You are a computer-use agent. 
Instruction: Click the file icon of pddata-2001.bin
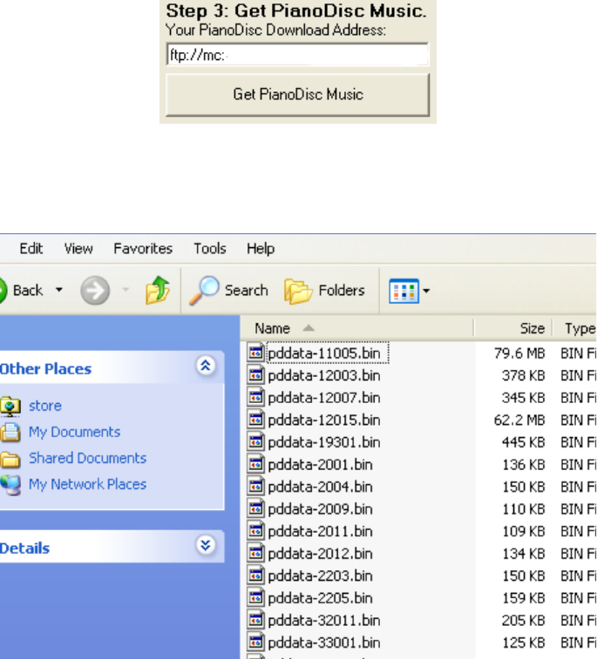coord(256,464)
